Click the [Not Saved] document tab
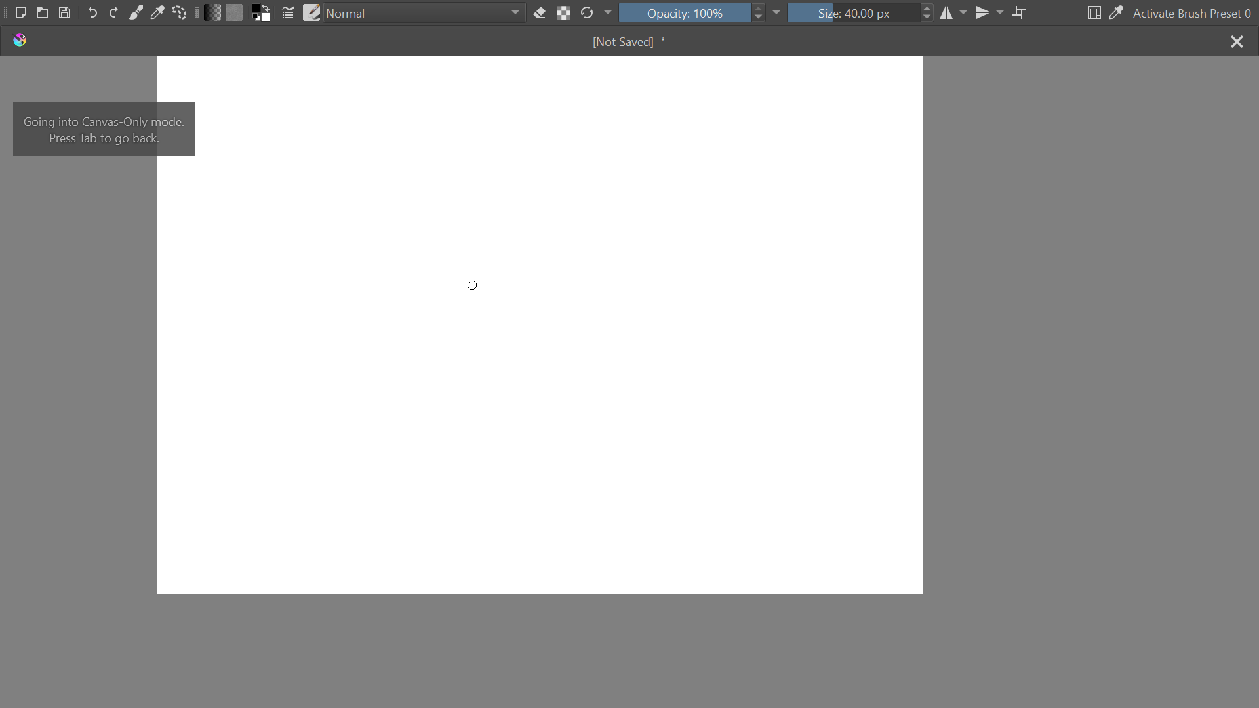The width and height of the screenshot is (1259, 708). pos(628,42)
